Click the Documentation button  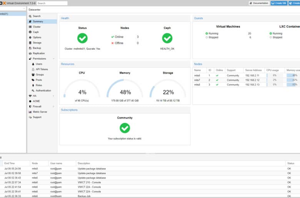[x=259, y=3]
